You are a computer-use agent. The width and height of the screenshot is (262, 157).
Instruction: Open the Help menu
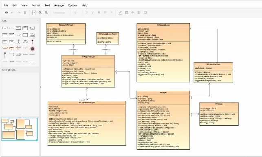click(x=84, y=5)
